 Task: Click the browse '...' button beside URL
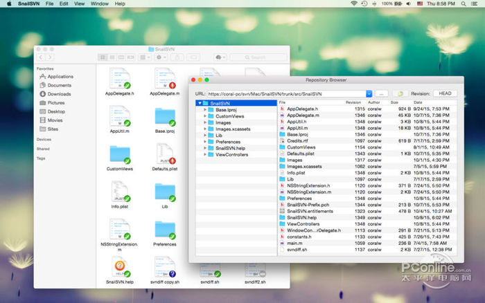[x=381, y=93]
